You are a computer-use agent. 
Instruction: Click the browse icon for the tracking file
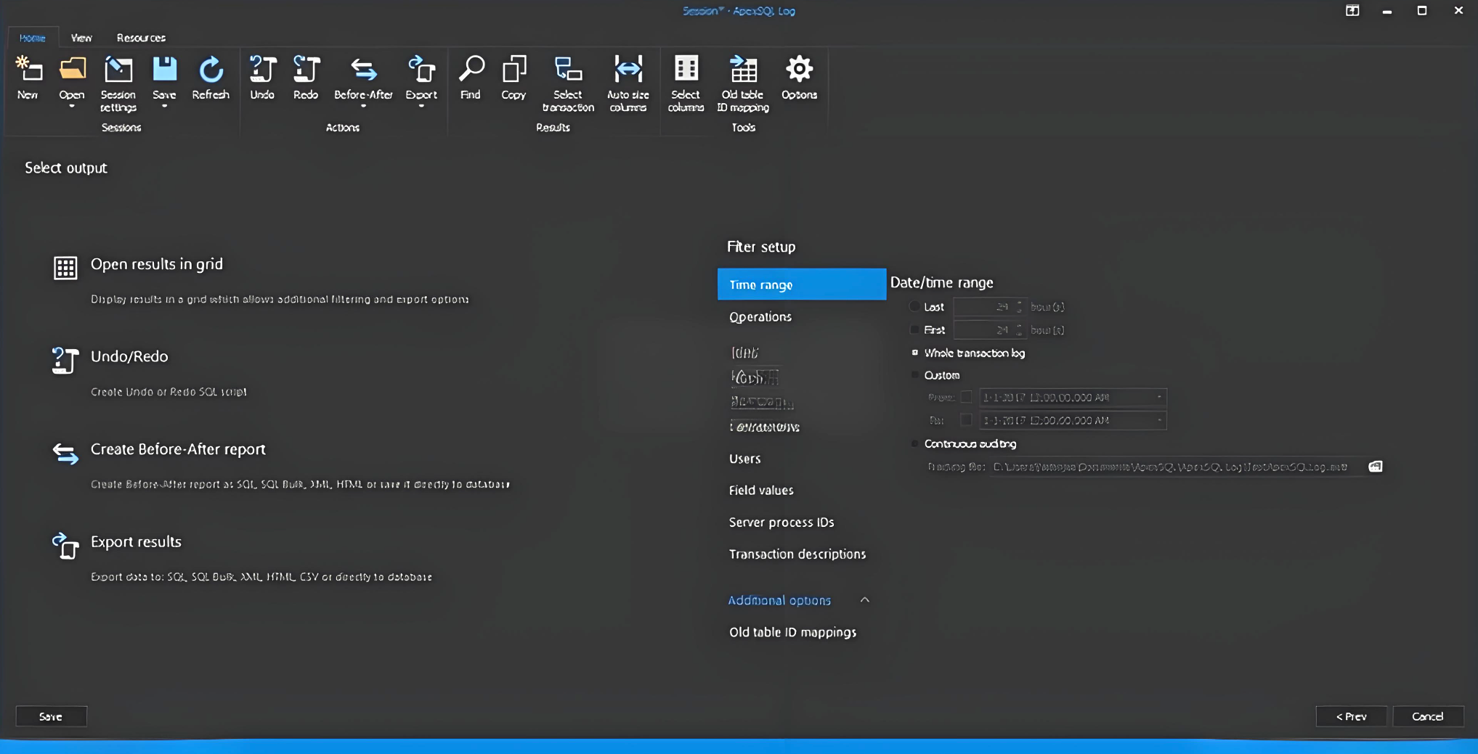1376,467
